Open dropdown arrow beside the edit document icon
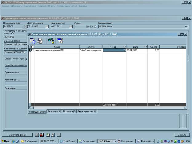The width and height of the screenshot is (192, 144). coord(45,41)
